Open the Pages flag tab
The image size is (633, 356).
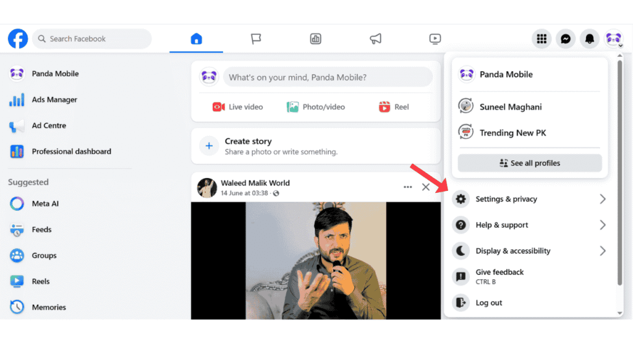(x=256, y=39)
